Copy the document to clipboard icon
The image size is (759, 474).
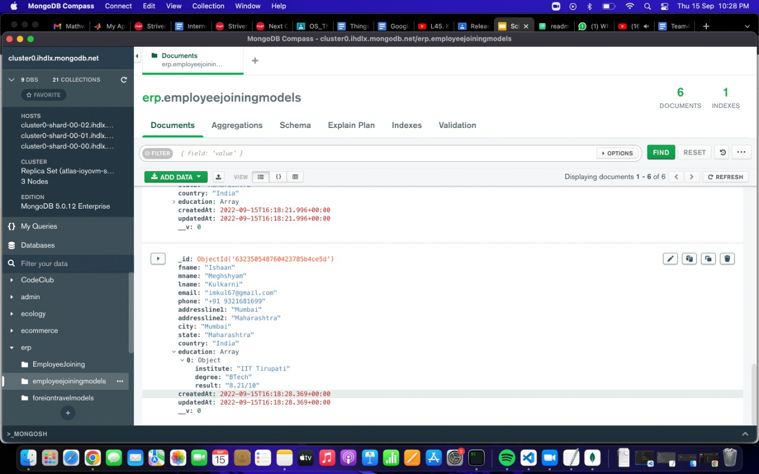[689, 258]
